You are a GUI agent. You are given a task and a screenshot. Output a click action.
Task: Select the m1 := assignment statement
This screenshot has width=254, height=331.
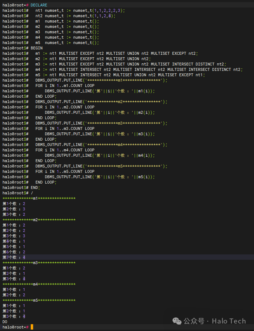point(116,54)
